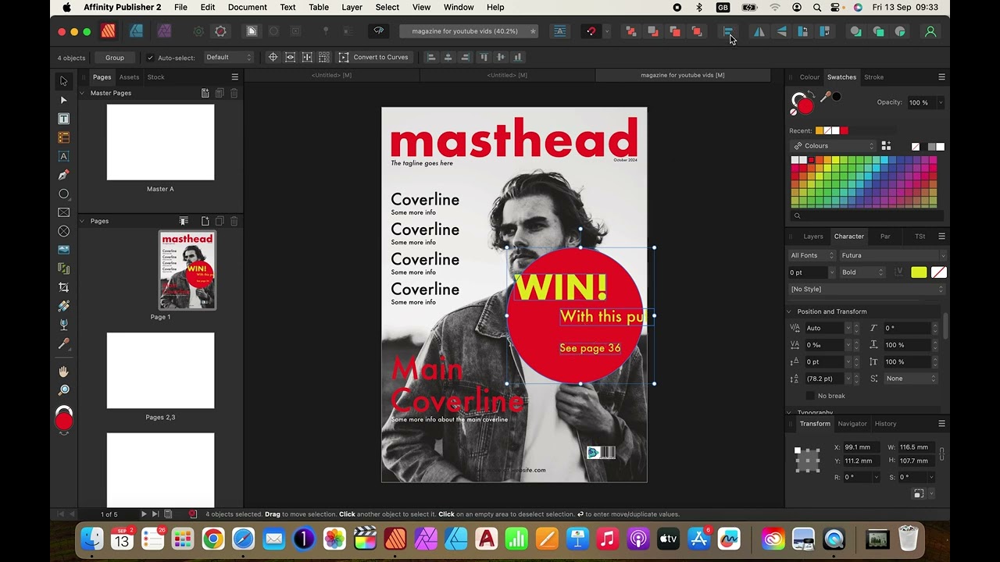
Task: Open the Auto-select Default dropdown
Action: point(228,57)
